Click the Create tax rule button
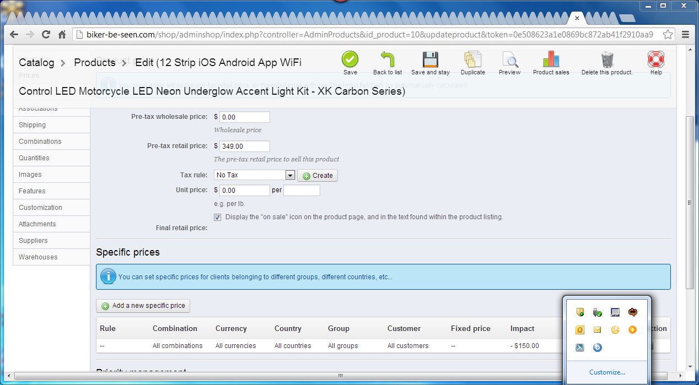 (318, 176)
